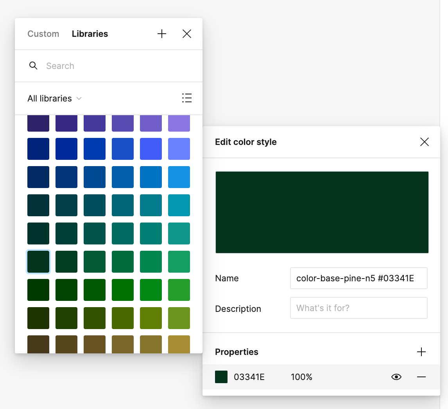Add a new property with the plus icon

pyautogui.click(x=421, y=352)
